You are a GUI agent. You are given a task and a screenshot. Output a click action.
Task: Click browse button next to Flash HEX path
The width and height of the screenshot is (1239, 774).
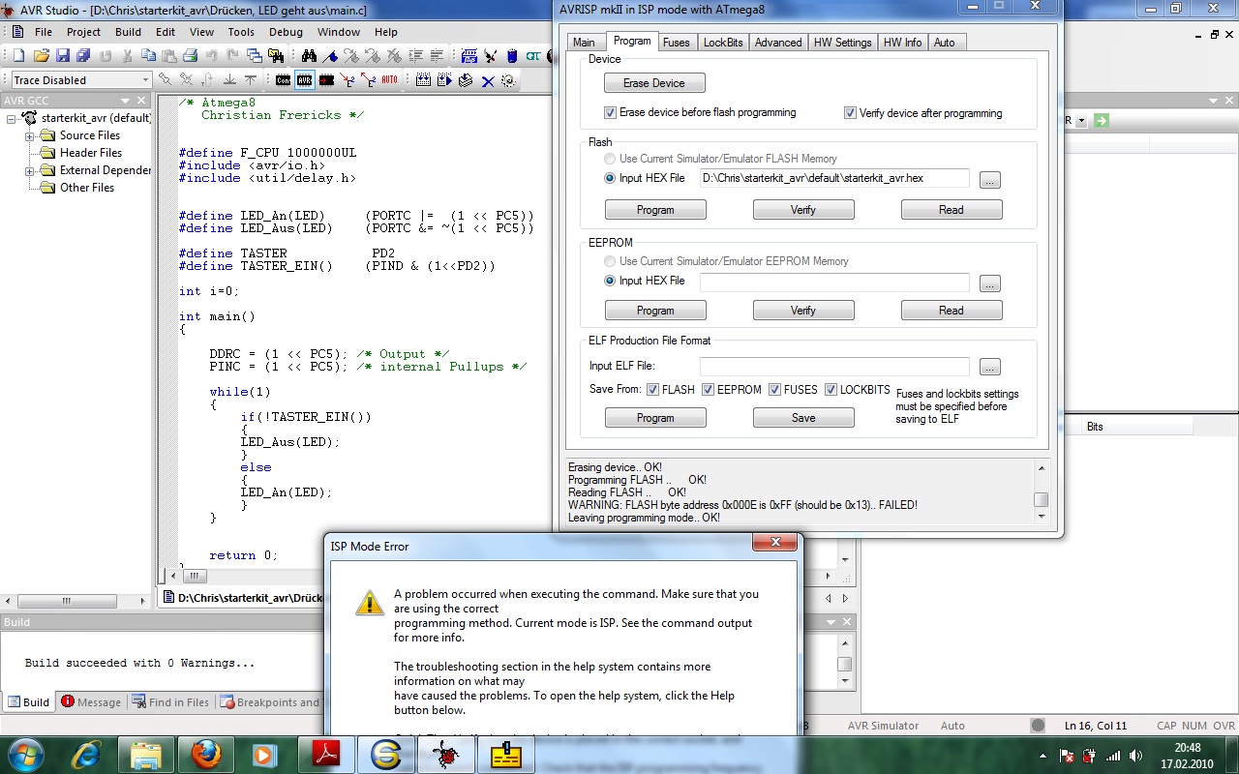989,180
